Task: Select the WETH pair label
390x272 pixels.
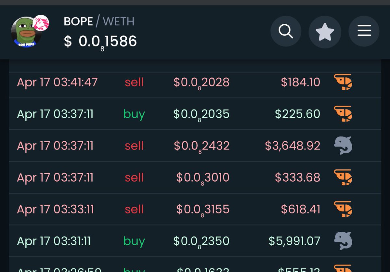Action: pos(119,21)
